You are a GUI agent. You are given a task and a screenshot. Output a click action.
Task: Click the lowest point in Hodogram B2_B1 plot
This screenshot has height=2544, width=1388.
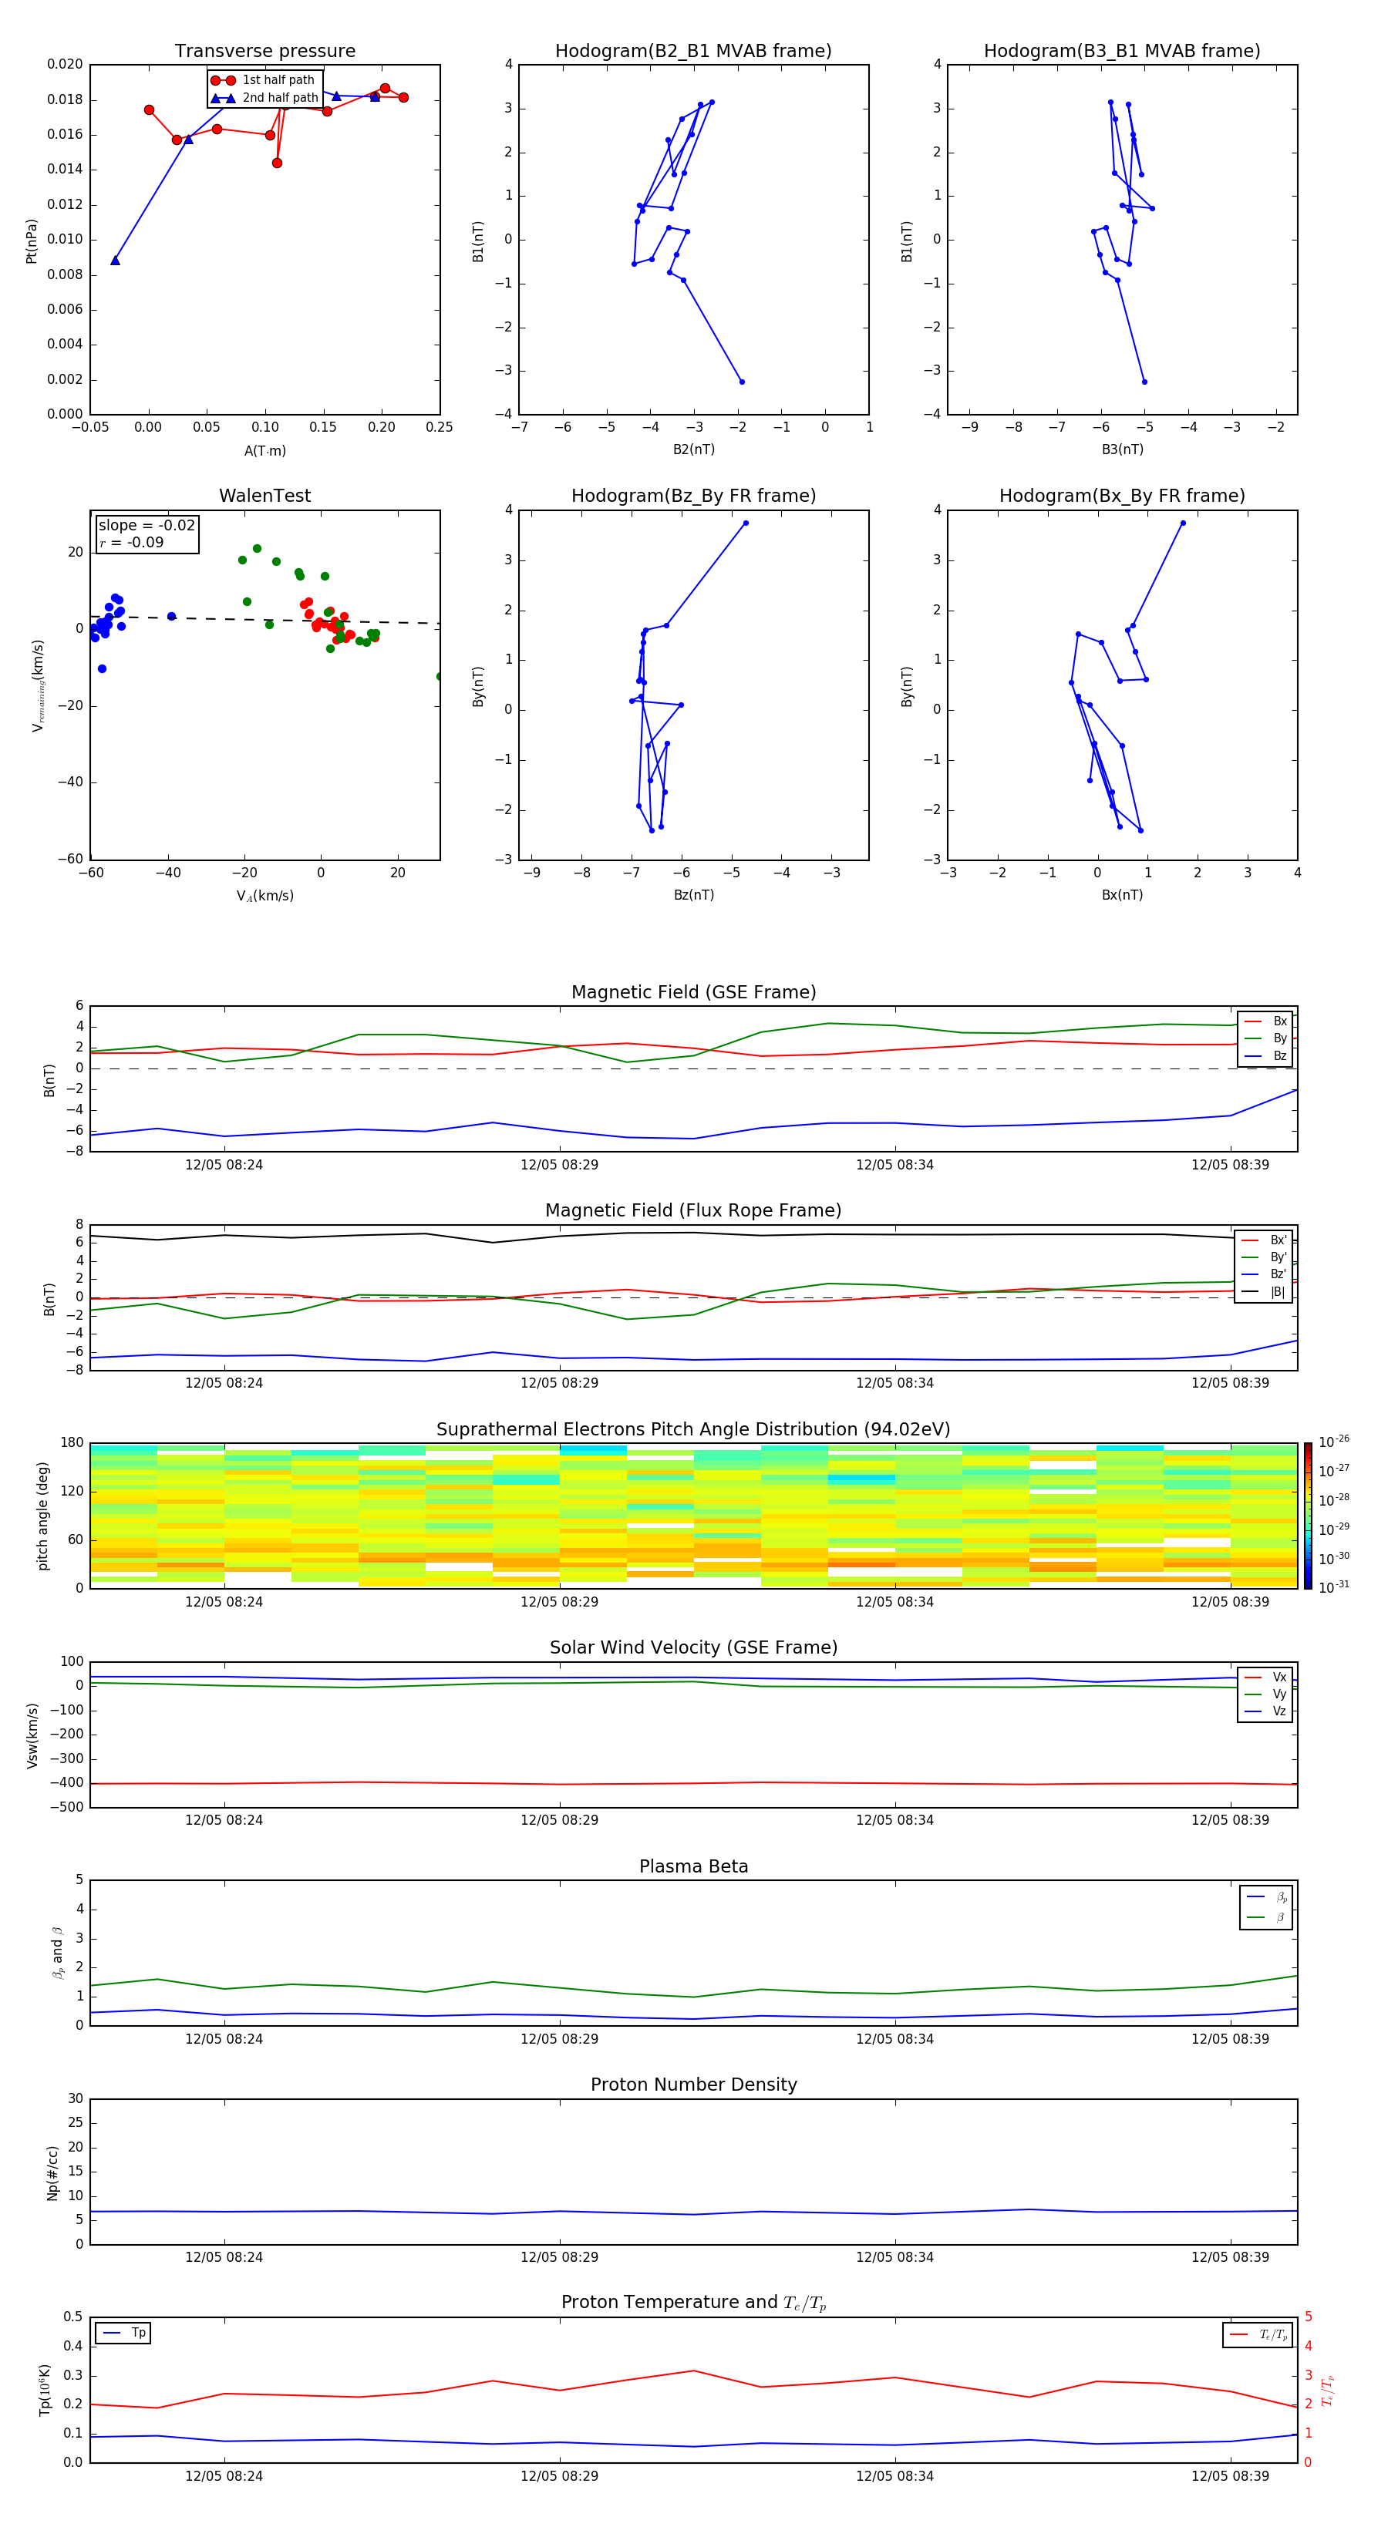742,381
